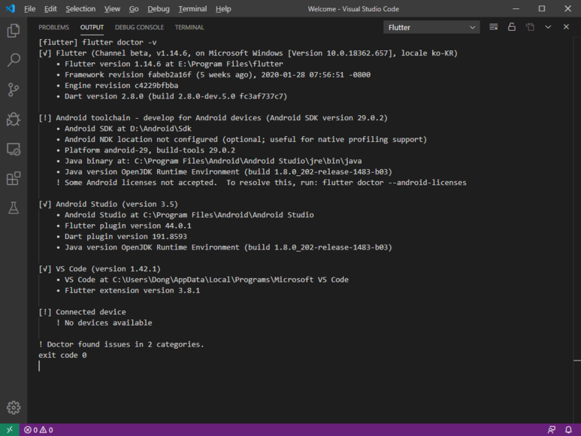The image size is (581, 436).
Task: Open the Flutter output channel dropdown
Action: (x=431, y=27)
